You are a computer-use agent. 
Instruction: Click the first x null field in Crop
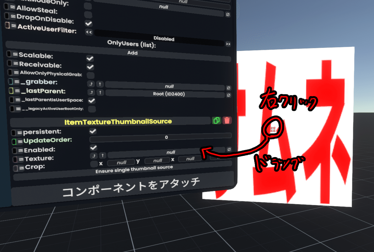pyautogui.click(x=121, y=162)
